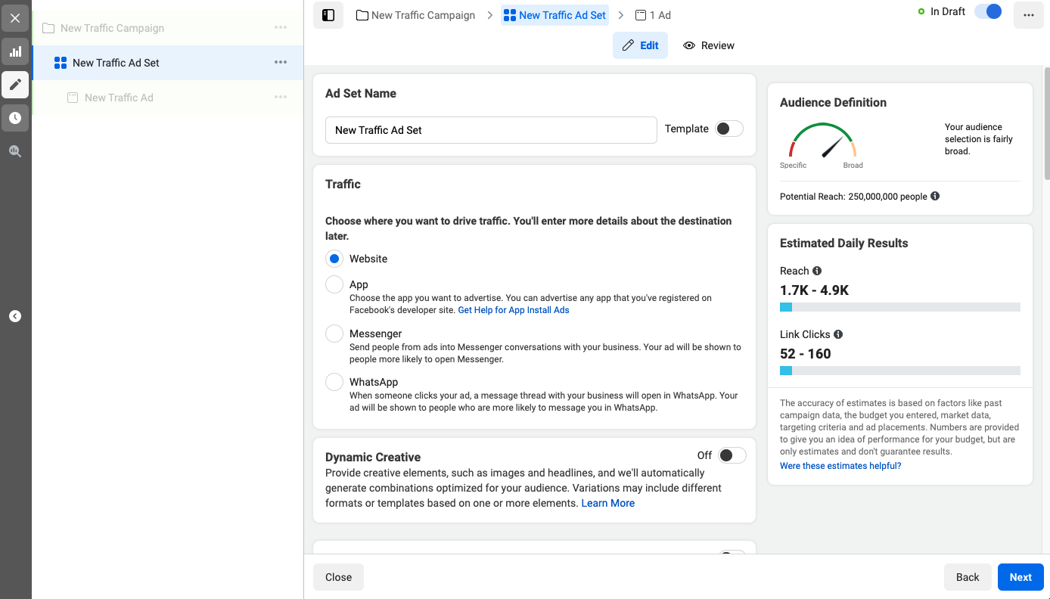Click the Traffic section heading
This screenshot has width=1050, height=599.
(343, 184)
